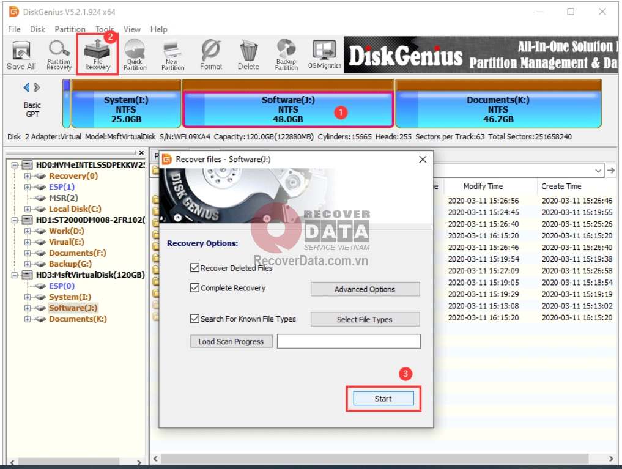622x469 pixels.
Task: Open the Partition Recovery tool
Action: coord(59,56)
